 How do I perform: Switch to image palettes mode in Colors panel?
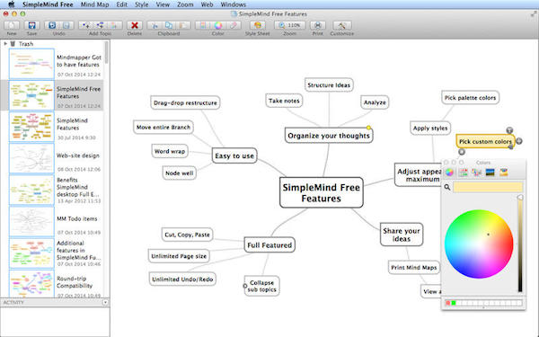pos(490,172)
